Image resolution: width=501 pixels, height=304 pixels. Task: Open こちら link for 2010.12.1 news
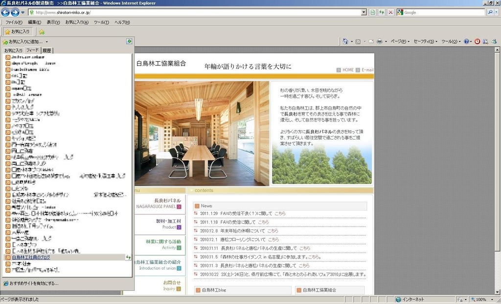[x=273, y=239]
